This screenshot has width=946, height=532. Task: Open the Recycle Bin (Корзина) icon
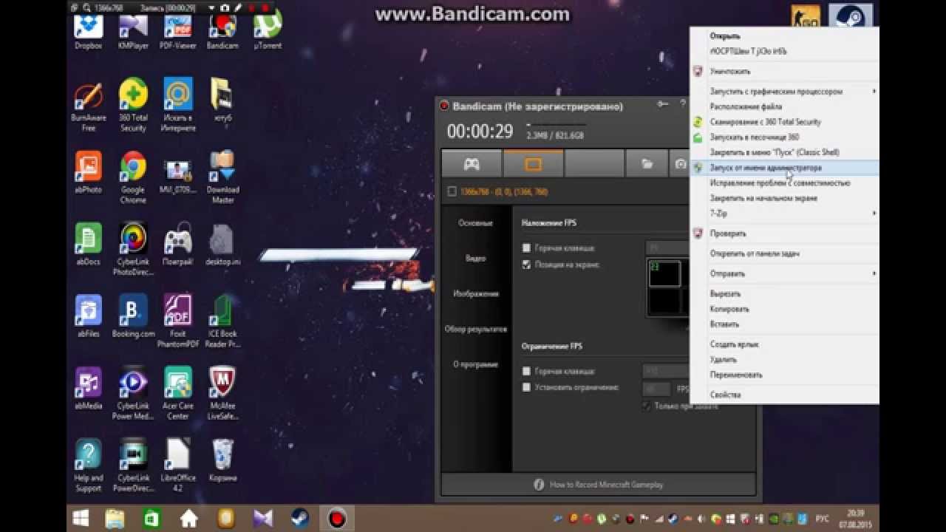click(222, 461)
